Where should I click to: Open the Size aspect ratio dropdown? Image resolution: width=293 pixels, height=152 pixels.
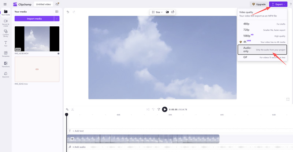click(x=157, y=12)
